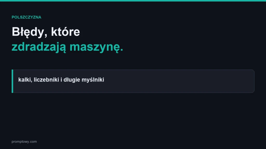Click the card's rounded border opposite the teal bar
266x149 pixels.
254,81
